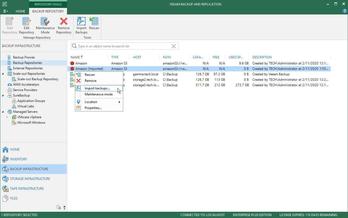
Task: Click LICENSE EXPIRES: 110 DAYS REMAINING status
Action: tap(308, 215)
